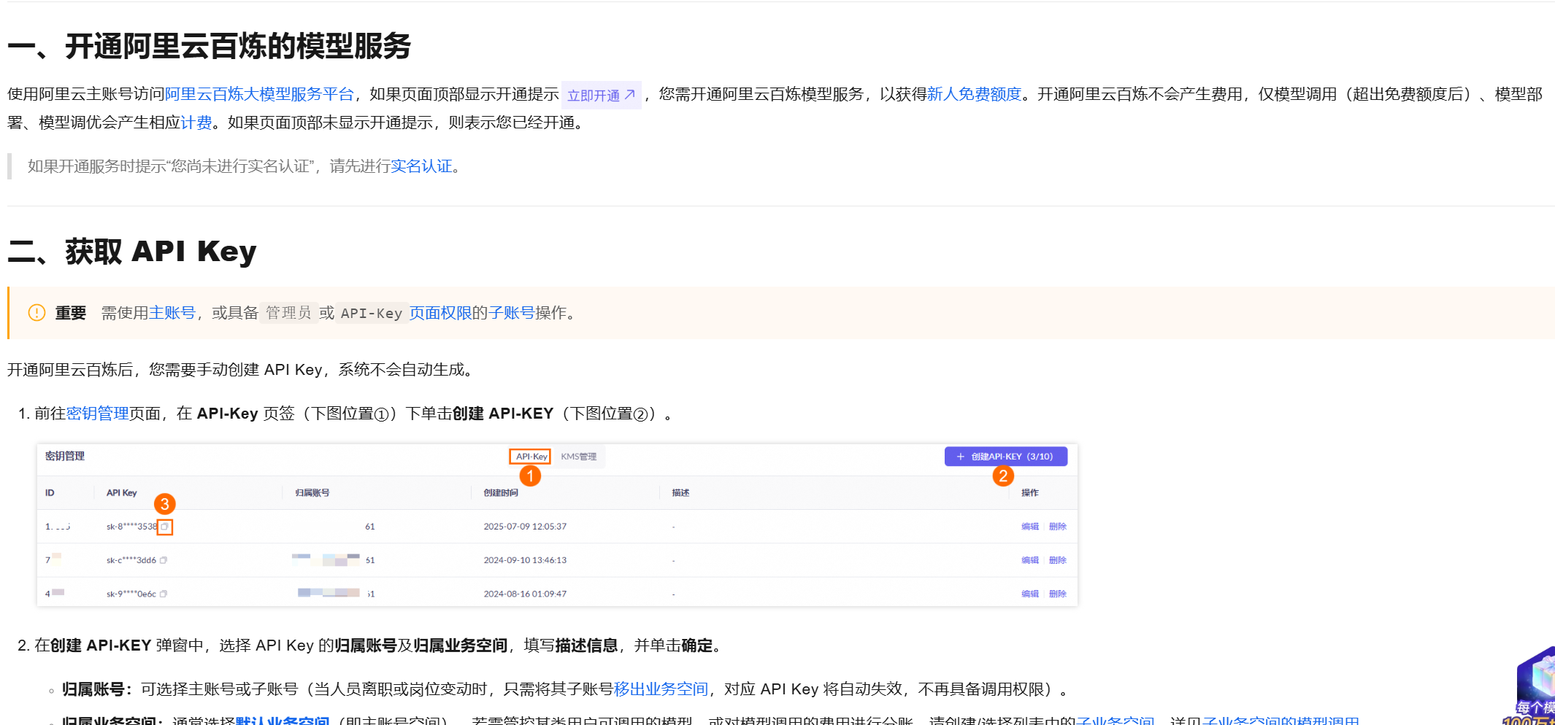Click the inline code text 管理员
The width and height of the screenshot is (1555, 725).
288,313
